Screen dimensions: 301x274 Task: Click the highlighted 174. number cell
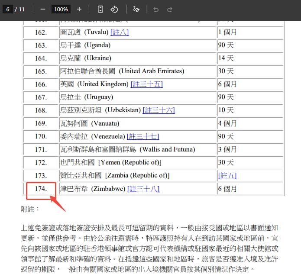[40, 189]
